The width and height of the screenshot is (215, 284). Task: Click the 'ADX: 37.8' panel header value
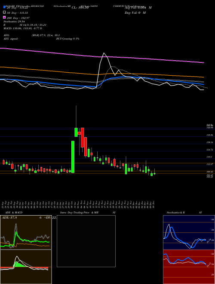click(9, 217)
